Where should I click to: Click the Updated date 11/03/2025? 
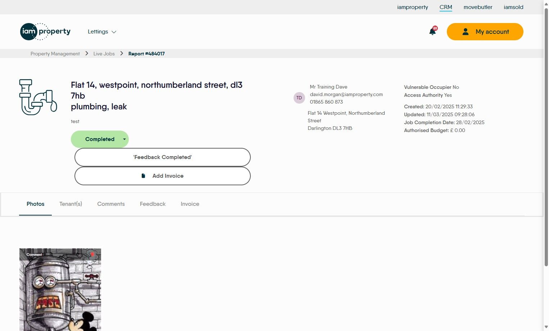click(x=439, y=114)
